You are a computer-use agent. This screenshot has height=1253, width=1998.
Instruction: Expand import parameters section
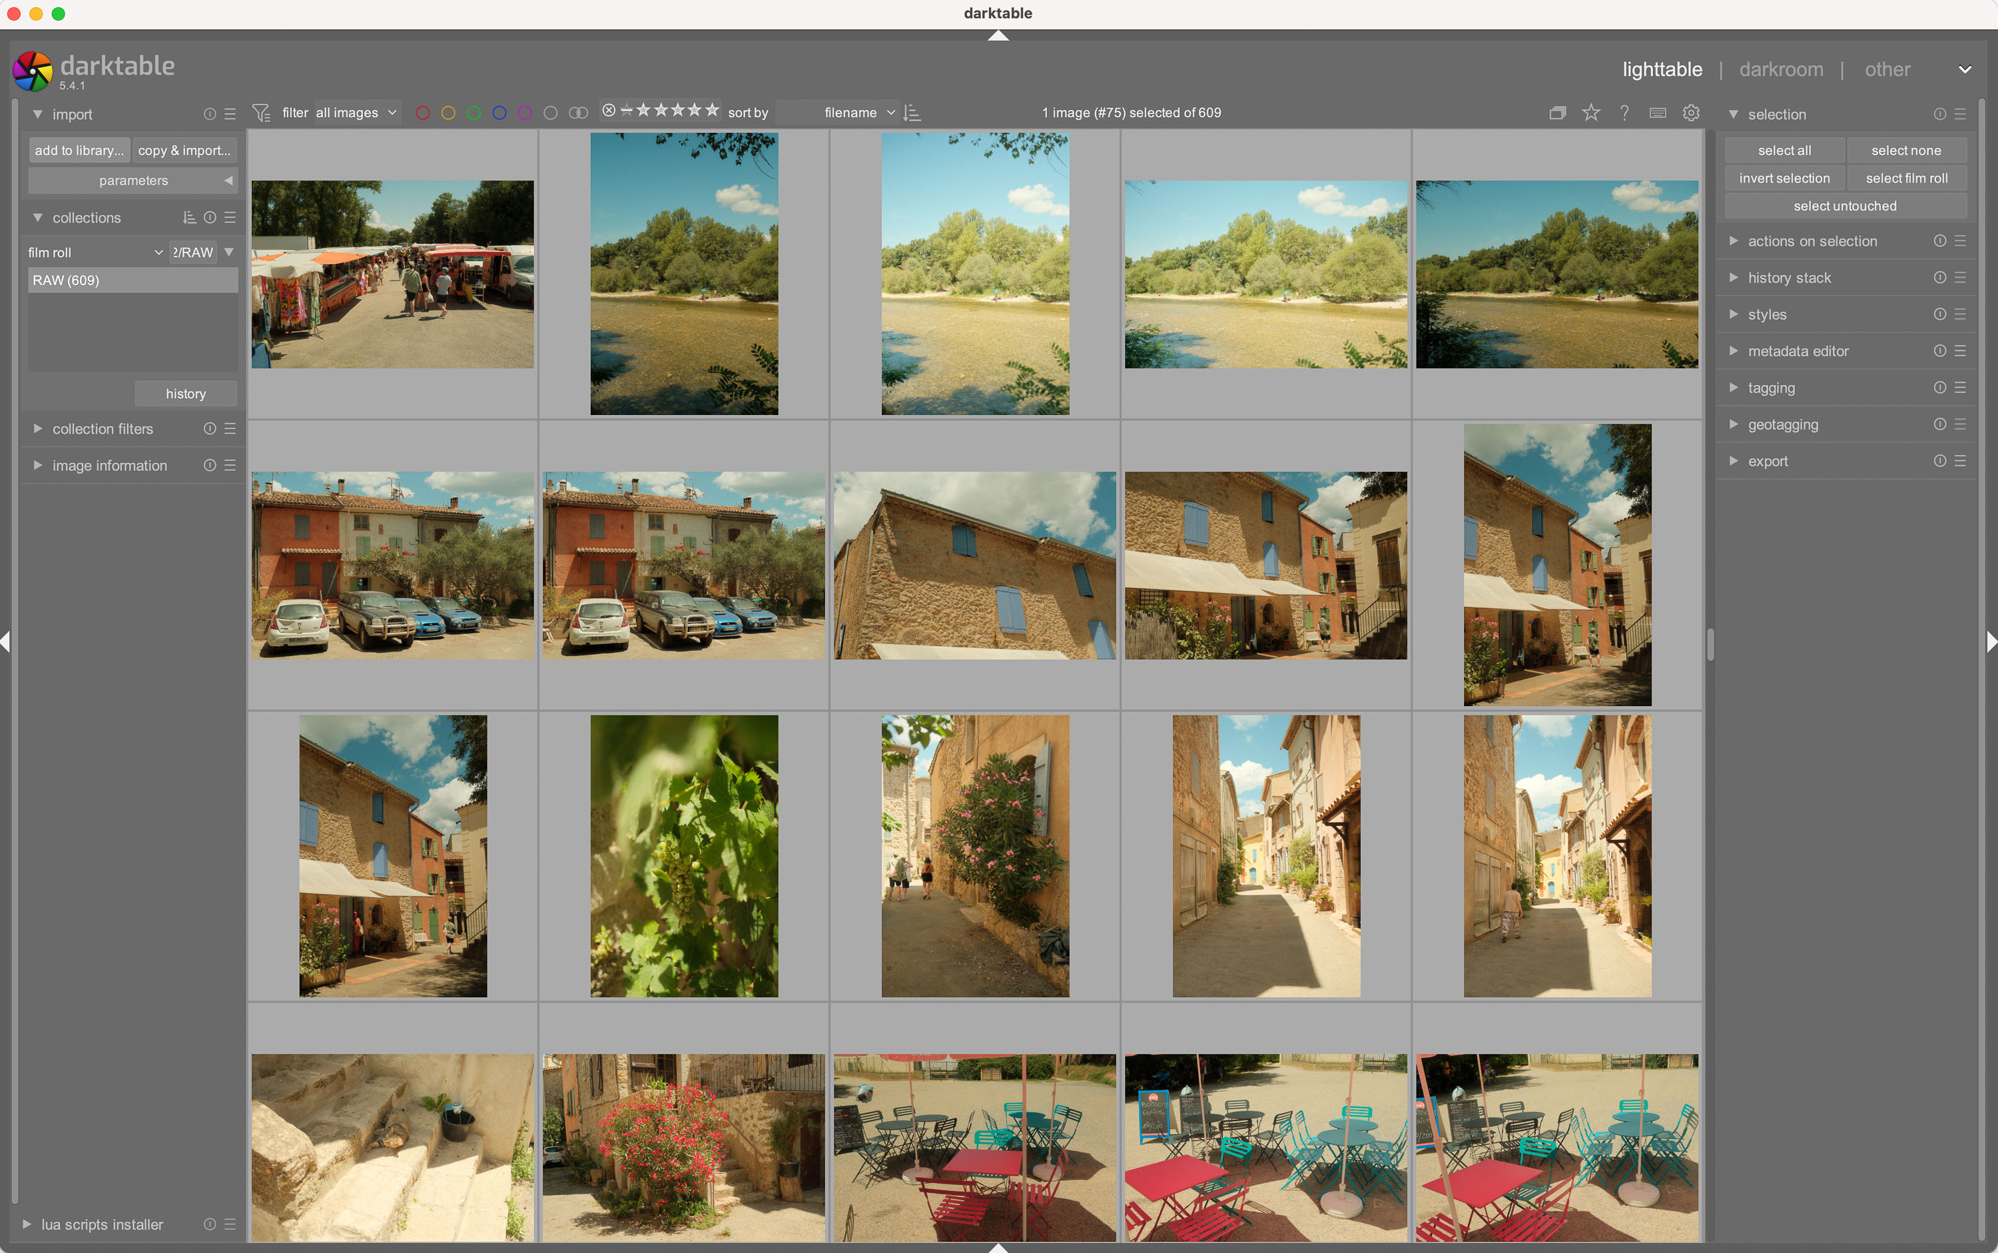tap(133, 181)
